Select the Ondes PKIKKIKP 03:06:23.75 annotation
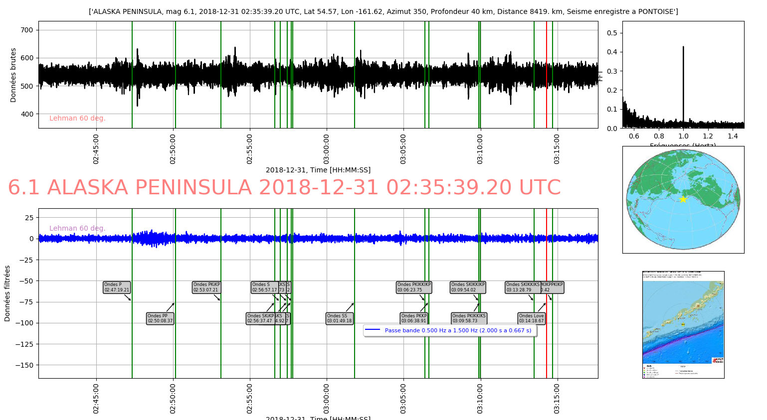This screenshot has height=420, width=767. (413, 287)
